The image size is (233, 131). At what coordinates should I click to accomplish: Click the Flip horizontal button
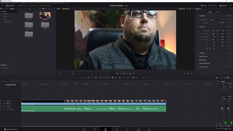(210, 49)
